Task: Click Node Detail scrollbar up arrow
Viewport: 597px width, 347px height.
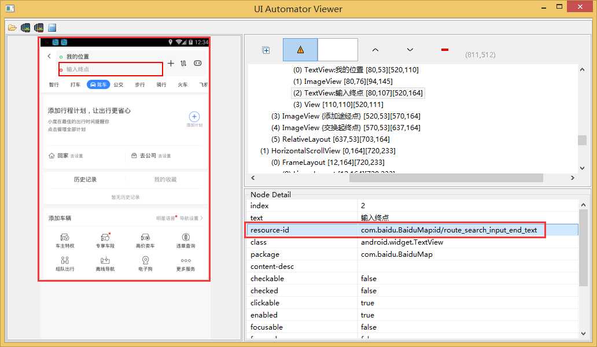Action: click(583, 205)
